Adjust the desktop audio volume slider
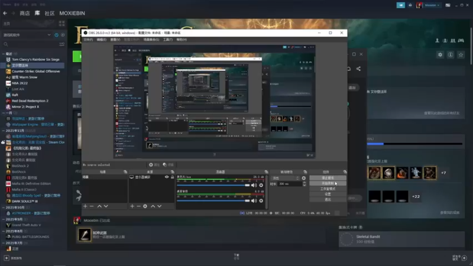 [213, 200]
